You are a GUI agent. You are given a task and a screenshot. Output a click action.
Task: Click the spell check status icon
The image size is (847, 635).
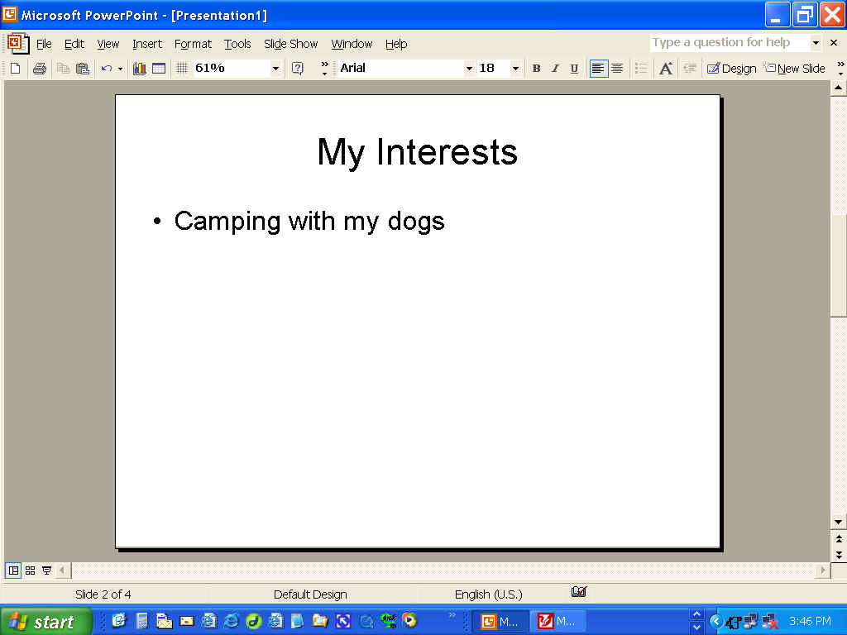578,592
